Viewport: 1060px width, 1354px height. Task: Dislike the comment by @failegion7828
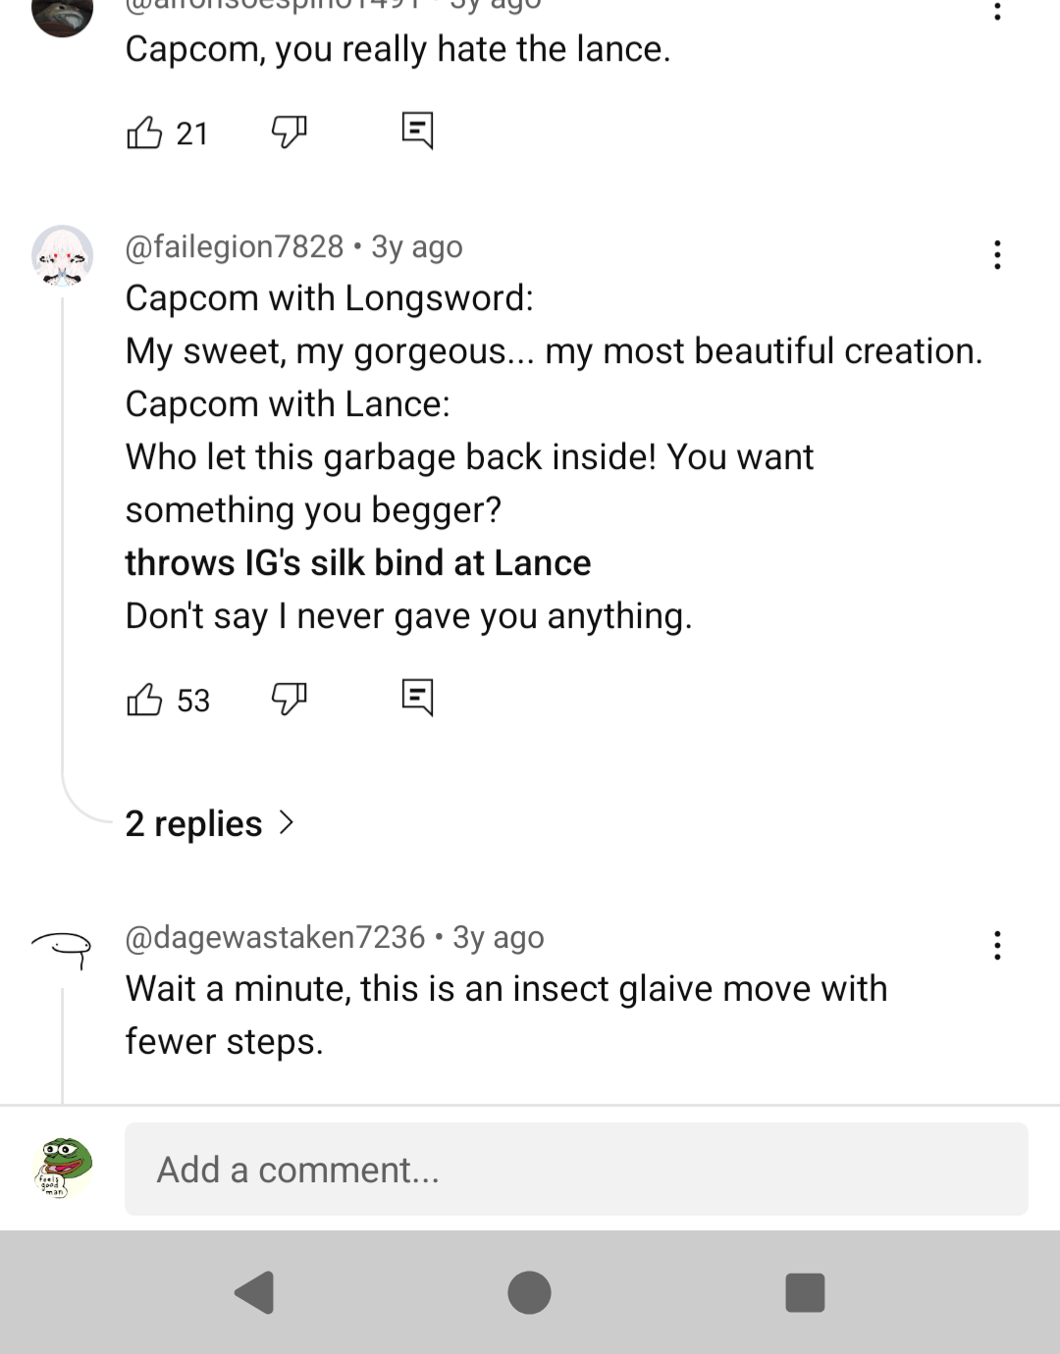pyautogui.click(x=289, y=699)
